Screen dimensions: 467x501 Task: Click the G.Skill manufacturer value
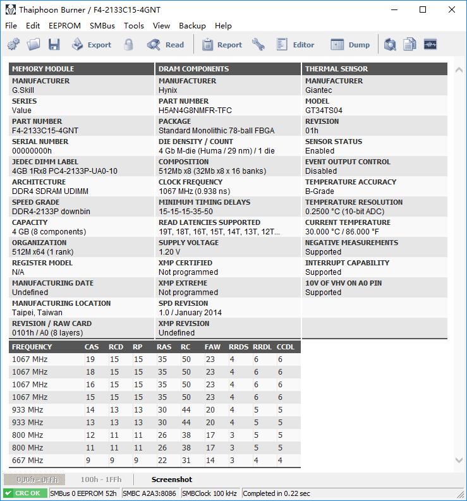pyautogui.click(x=23, y=90)
